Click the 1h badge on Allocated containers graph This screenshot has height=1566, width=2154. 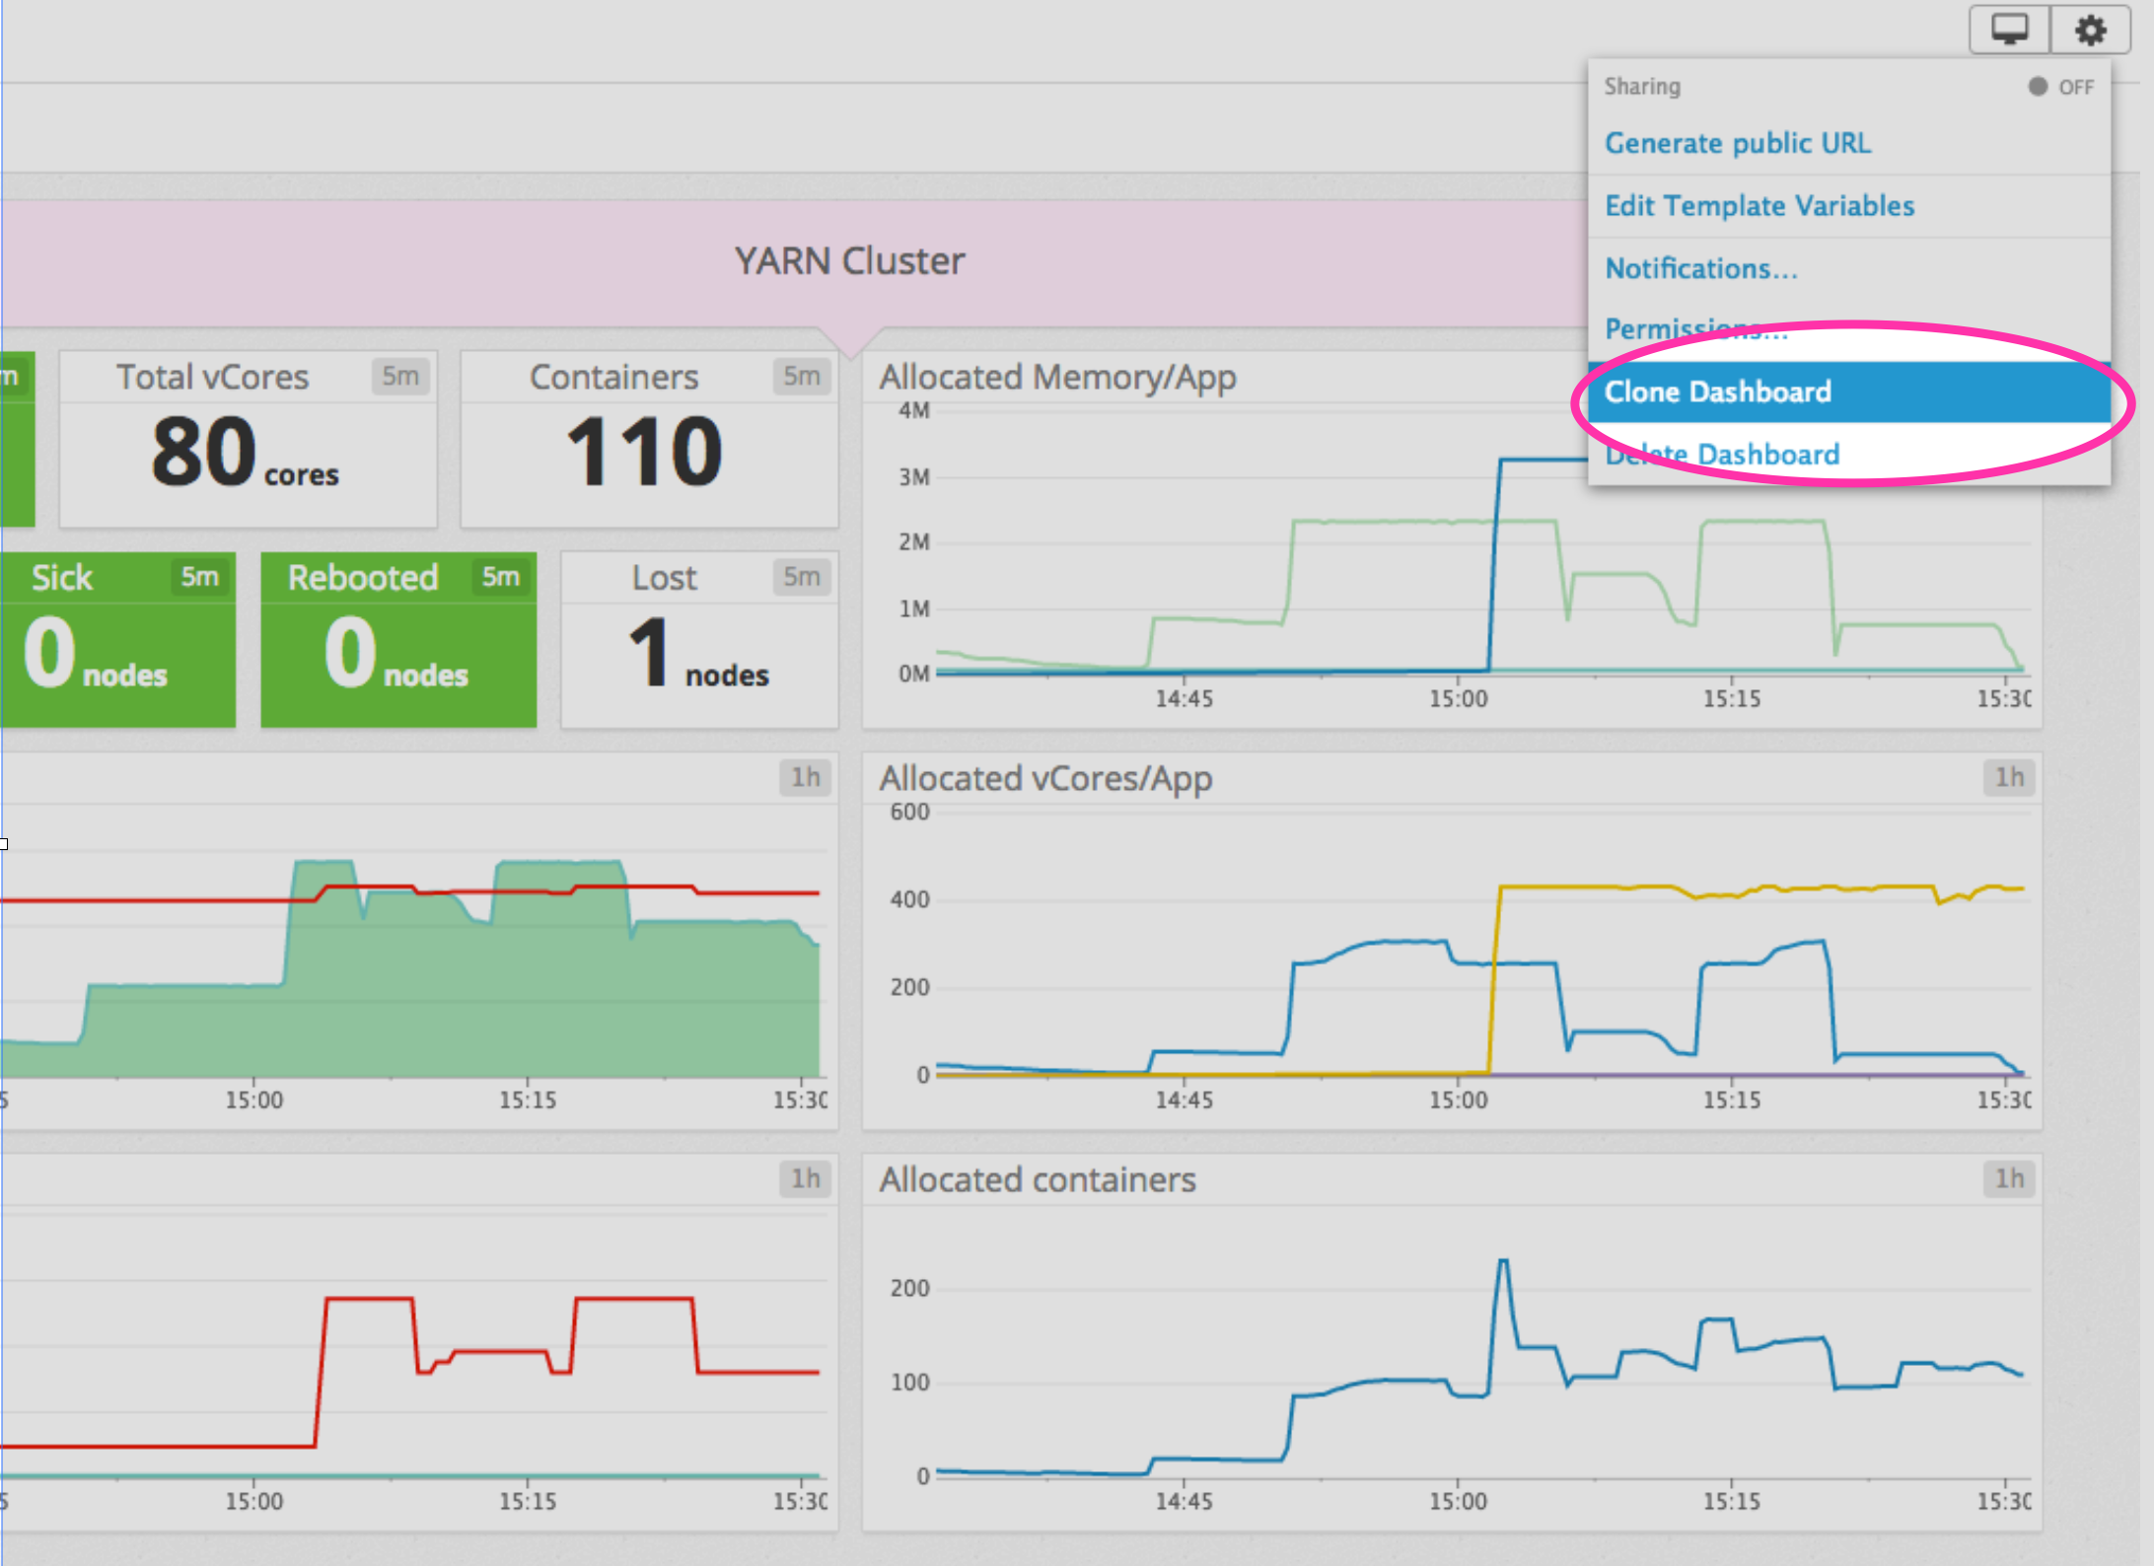point(2010,1179)
